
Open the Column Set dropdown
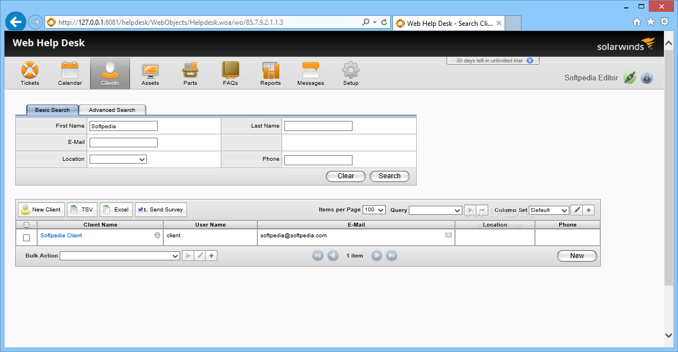[549, 210]
